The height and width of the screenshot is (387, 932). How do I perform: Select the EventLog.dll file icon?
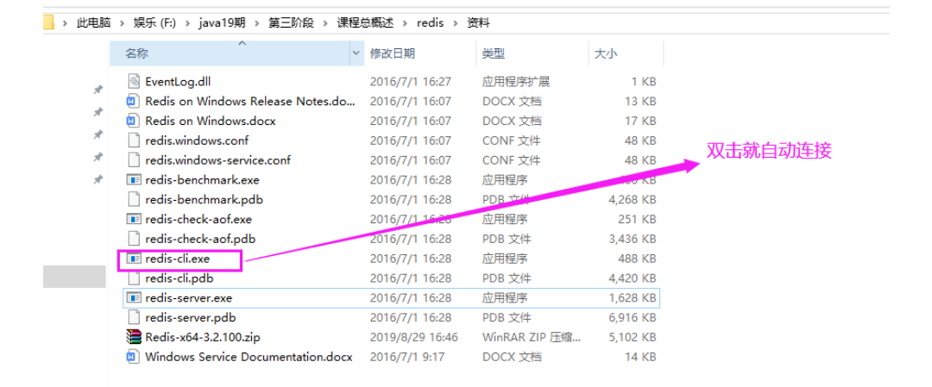click(134, 81)
